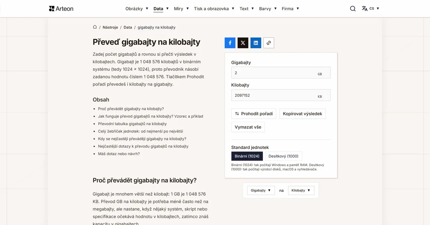Go to Kdy se nejčastěji převádějí section
The image size is (430, 225).
tap(142, 139)
